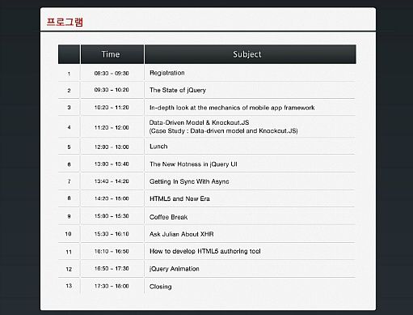
Task: Click the 프로그램 page heading
Action: (65, 22)
